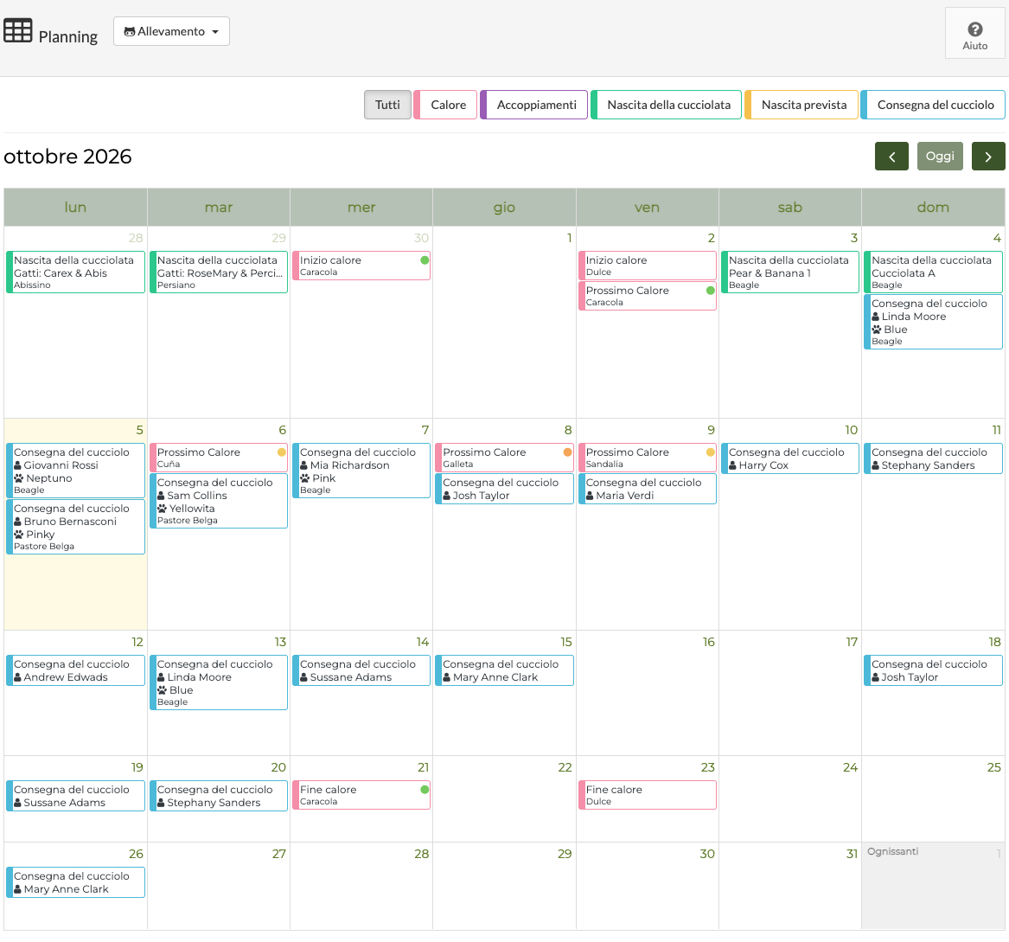The image size is (1009, 942).
Task: Click yellow status dot on Prossimo Calore Sandalia
Action: click(x=711, y=452)
